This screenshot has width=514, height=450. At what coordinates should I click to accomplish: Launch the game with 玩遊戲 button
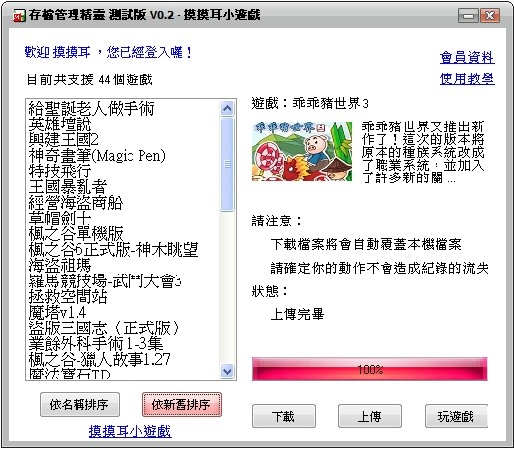456,417
